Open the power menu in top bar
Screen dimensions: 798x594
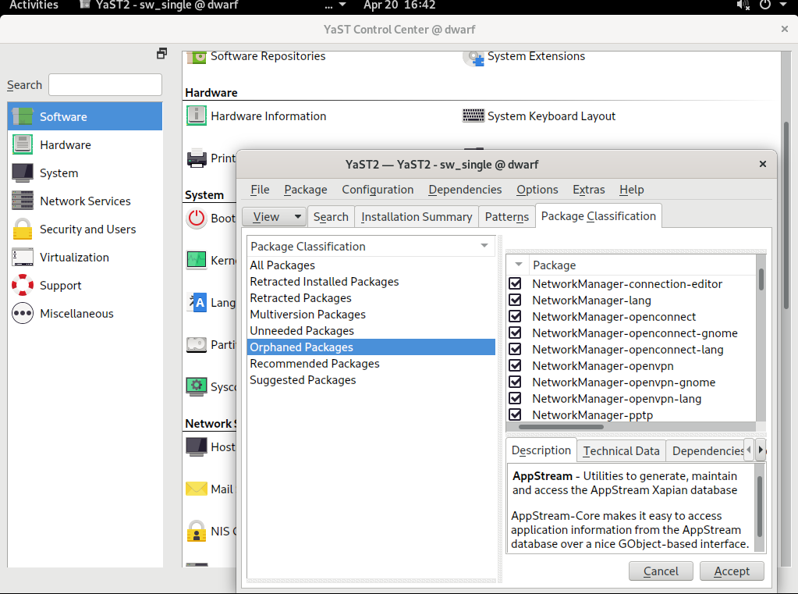pos(765,5)
